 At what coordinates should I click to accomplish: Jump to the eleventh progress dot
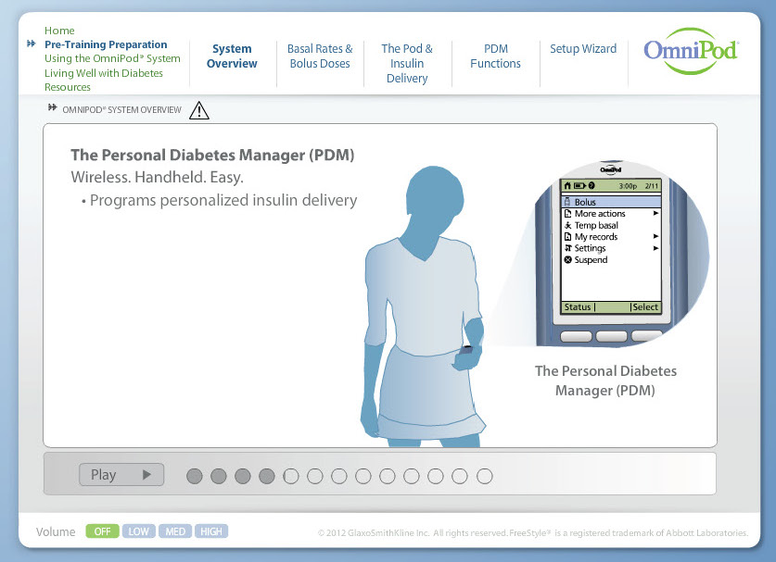pos(436,477)
